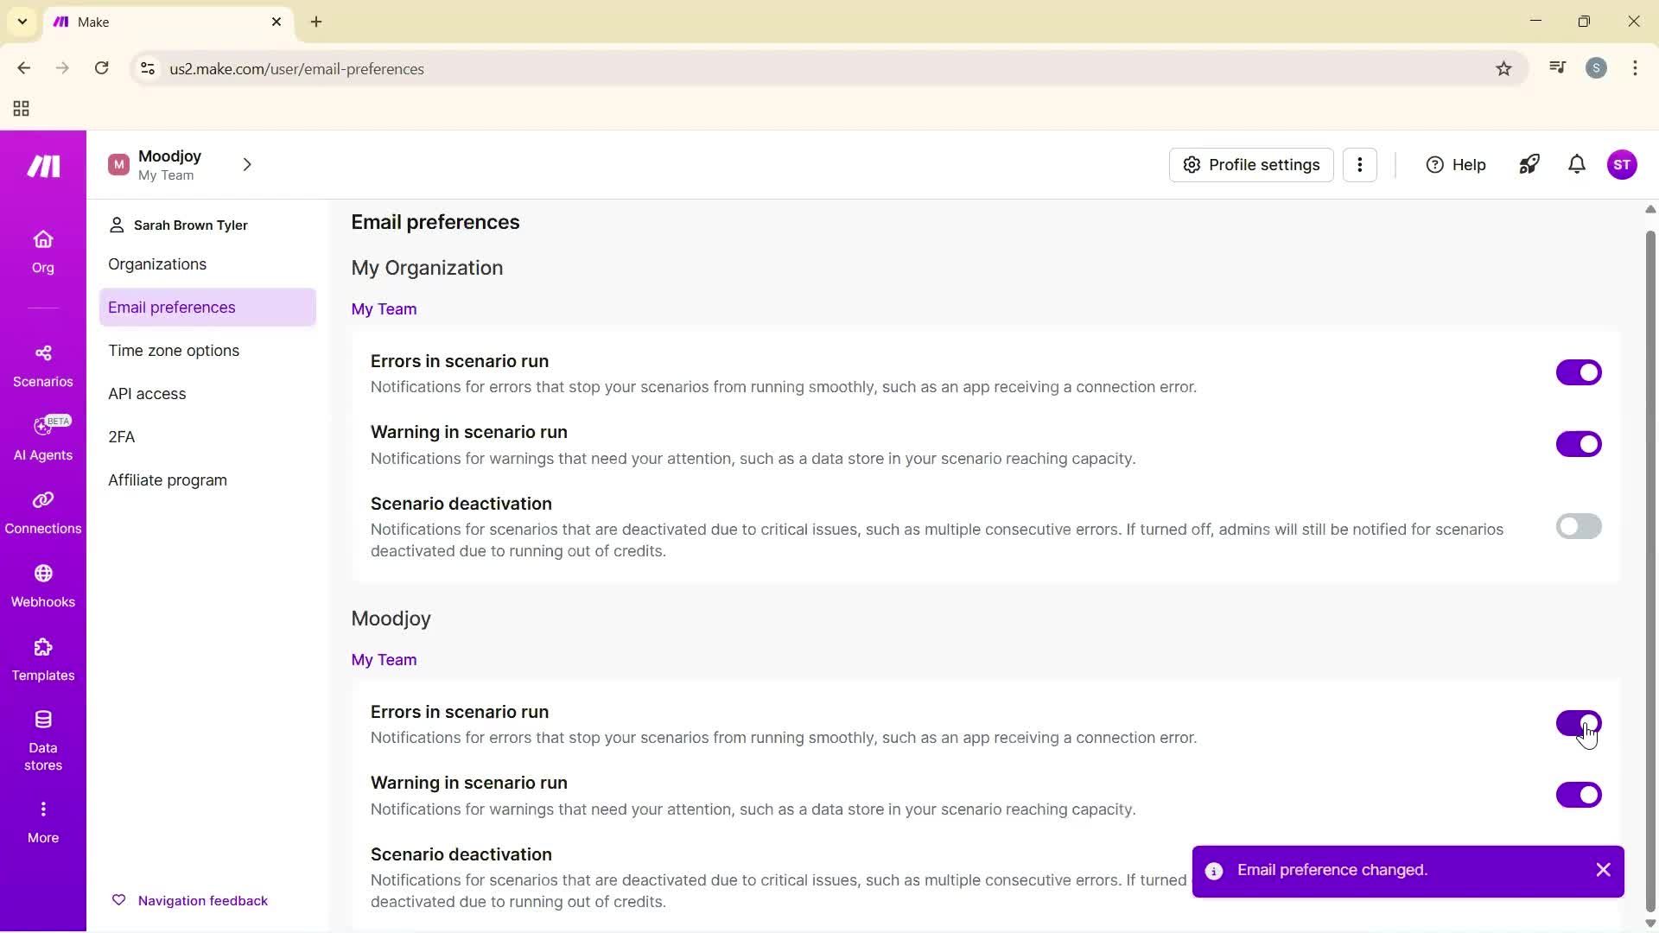
Task: Bookmark the current page with the star
Action: [1503, 68]
